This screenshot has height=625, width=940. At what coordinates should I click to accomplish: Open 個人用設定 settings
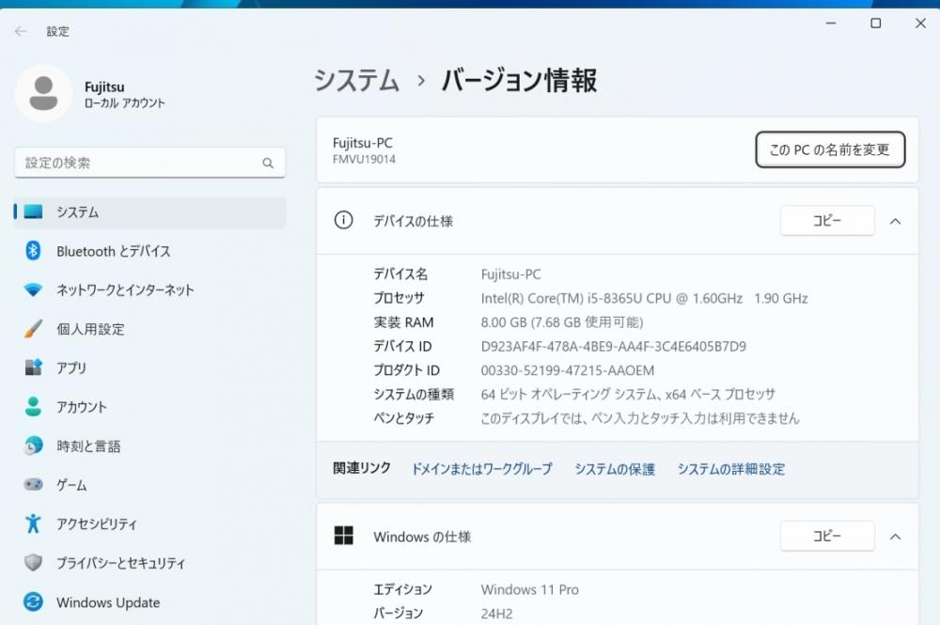(149, 329)
